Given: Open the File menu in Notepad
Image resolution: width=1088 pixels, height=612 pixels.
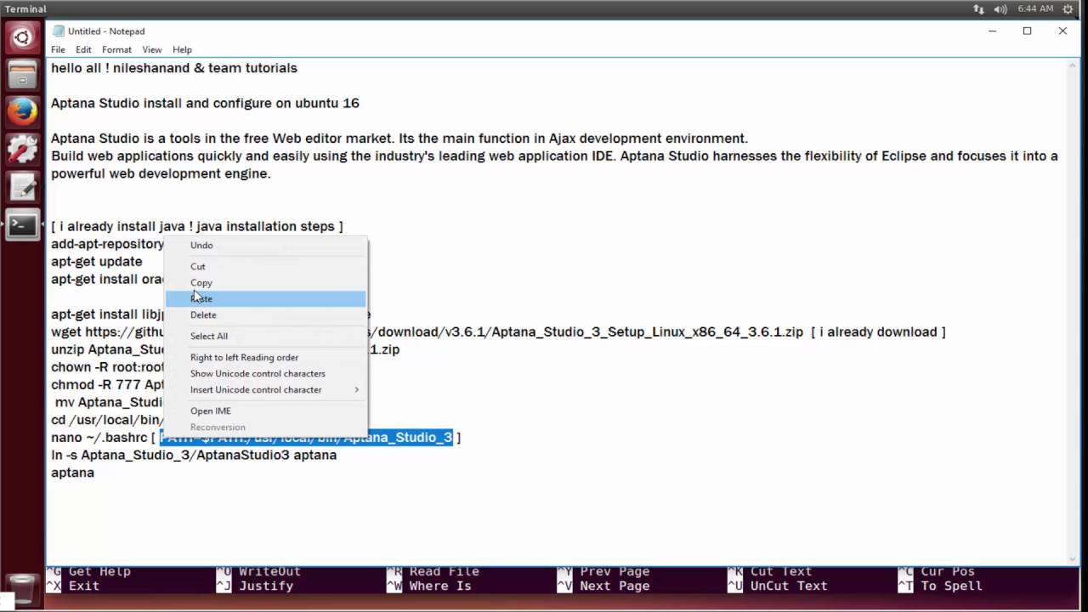Looking at the screenshot, I should tap(58, 49).
